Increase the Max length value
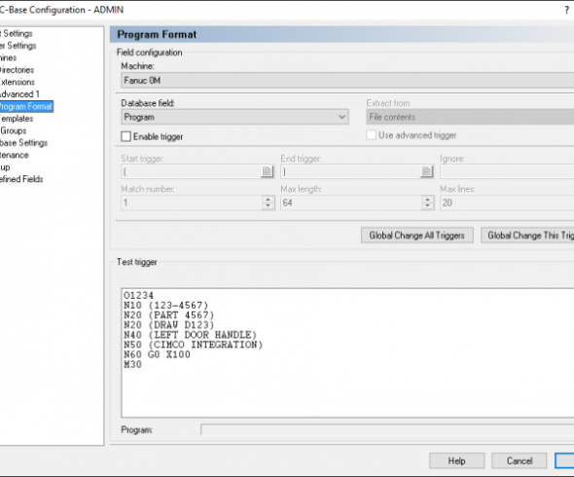Screen dimensions: 574x477 tap(427, 200)
